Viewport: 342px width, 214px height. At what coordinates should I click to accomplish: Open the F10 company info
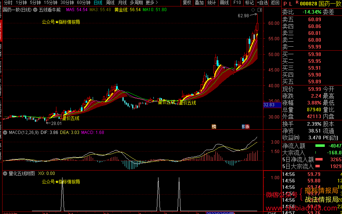click(x=237, y=3)
